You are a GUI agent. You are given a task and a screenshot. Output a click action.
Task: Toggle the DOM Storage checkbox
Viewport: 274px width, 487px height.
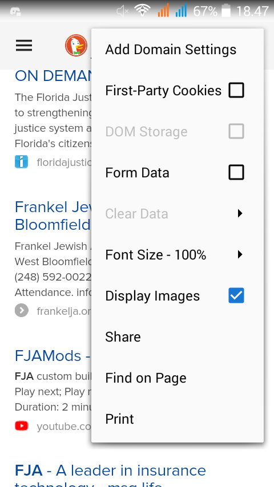coord(236,131)
